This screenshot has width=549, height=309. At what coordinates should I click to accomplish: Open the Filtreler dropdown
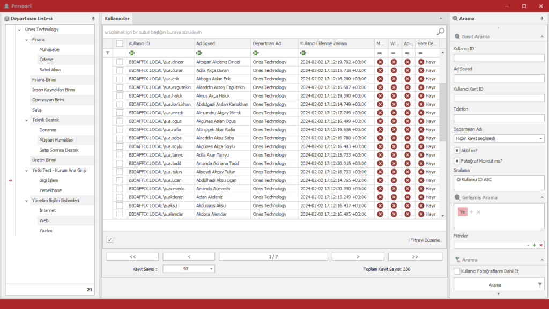click(528, 245)
